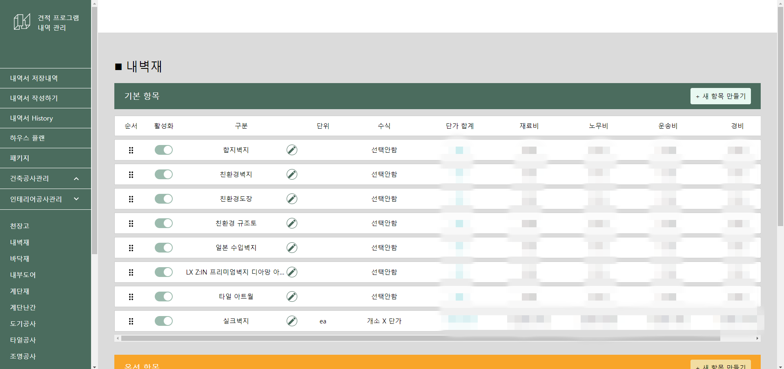Expand the 인테리어공사관리 menu chevron

[x=76, y=199]
